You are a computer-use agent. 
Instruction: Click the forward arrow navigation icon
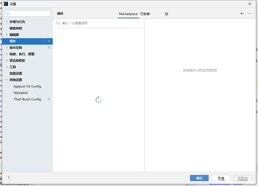(249, 13)
